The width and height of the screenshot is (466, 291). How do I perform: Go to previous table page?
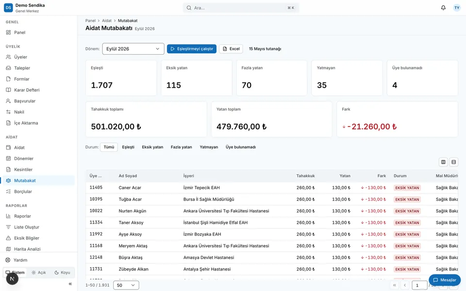point(405,285)
